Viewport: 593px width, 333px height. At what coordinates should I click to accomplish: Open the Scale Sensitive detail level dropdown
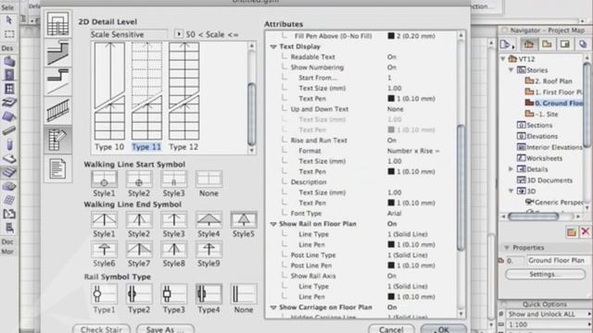tap(129, 34)
